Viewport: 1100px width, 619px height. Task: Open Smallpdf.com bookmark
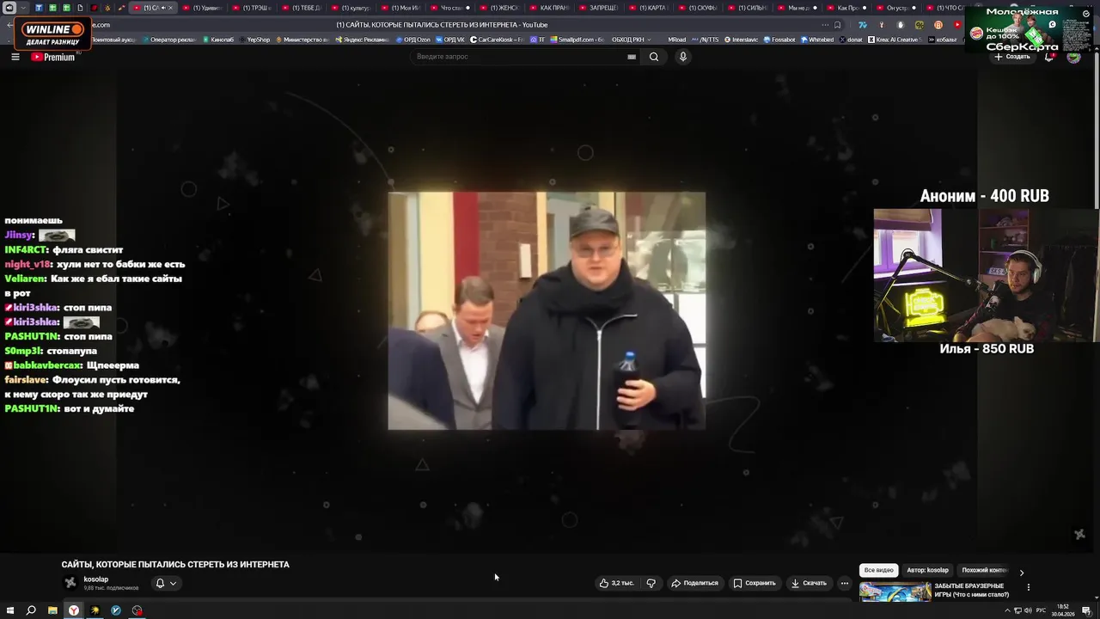tap(577, 40)
